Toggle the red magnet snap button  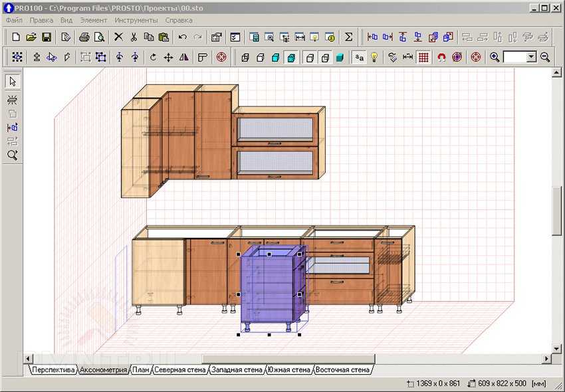[x=441, y=57]
